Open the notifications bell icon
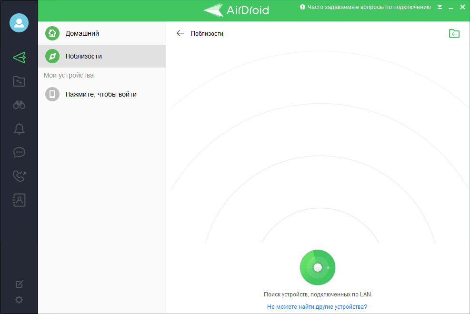 (19, 129)
